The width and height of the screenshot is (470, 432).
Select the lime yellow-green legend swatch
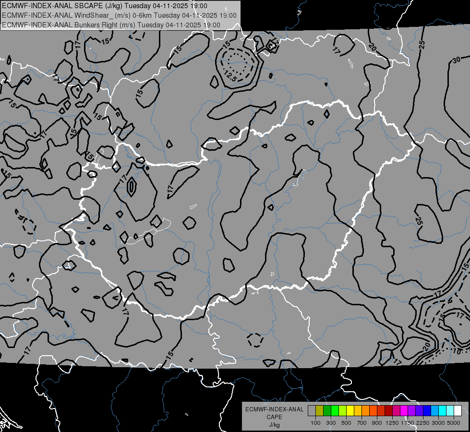point(343,411)
